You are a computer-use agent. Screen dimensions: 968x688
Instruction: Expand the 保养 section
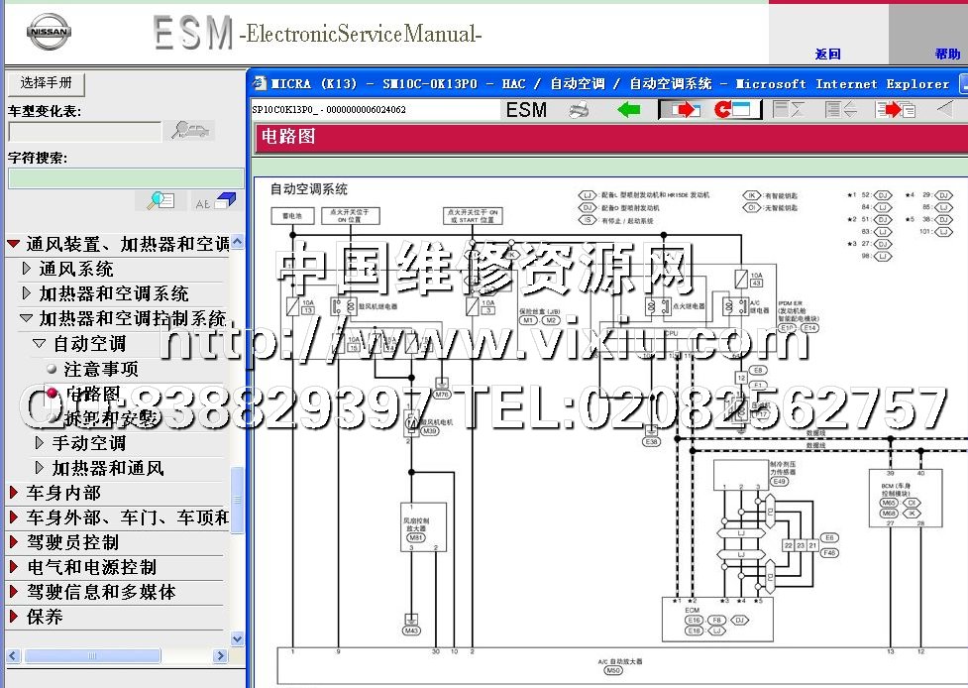pyautogui.click(x=14, y=617)
